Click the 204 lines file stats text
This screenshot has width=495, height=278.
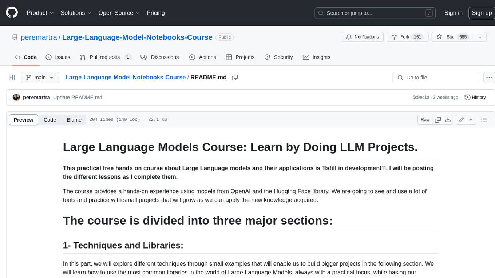pyautogui.click(x=128, y=120)
